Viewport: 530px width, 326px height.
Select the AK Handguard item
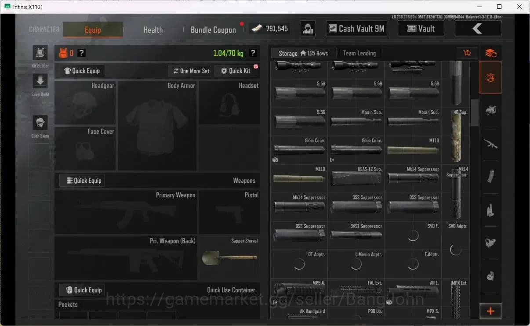(x=299, y=313)
